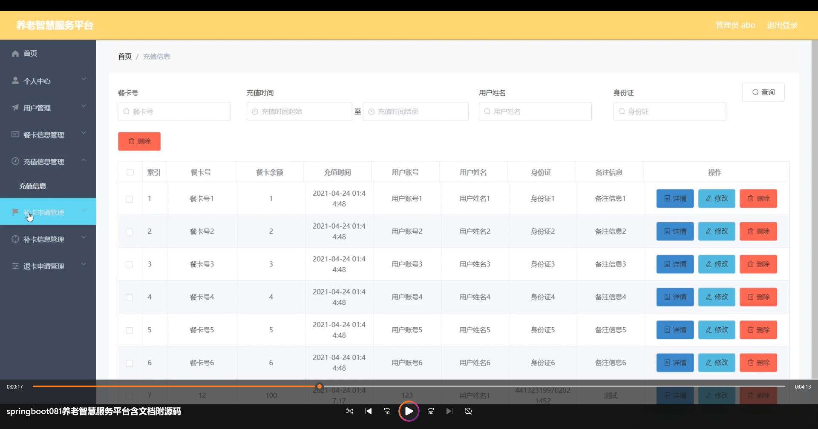Go to 首页 via the breadcrumb
Screen dimensions: 818x429
pyautogui.click(x=125, y=56)
